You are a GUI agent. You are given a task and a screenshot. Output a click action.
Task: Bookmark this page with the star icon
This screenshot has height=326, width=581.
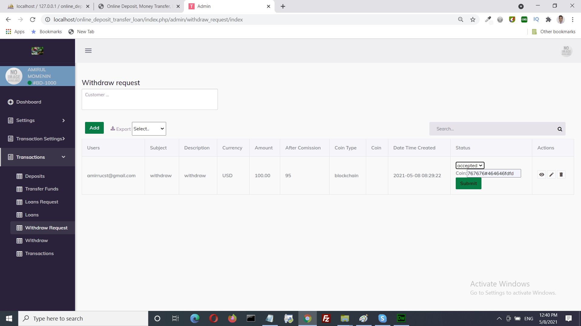coord(473,20)
